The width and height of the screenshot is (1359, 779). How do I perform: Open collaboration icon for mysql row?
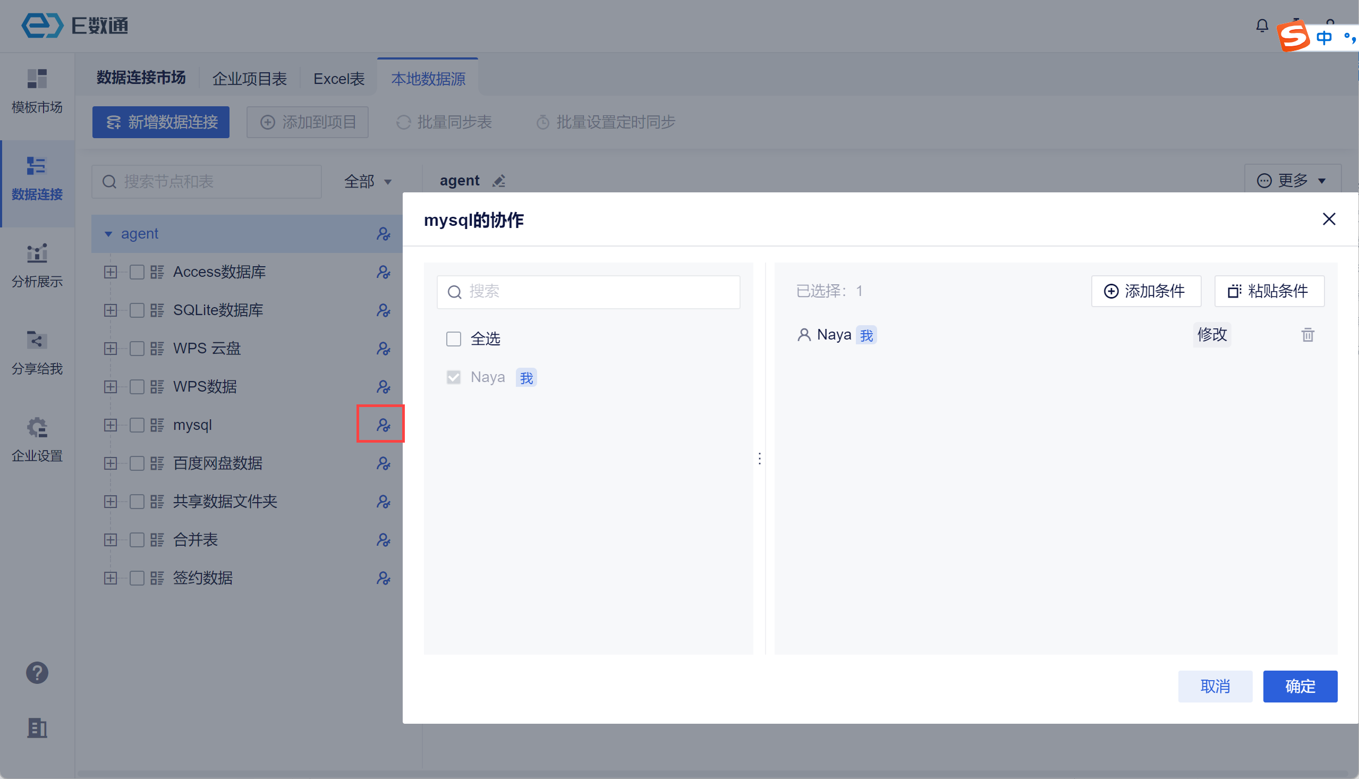[383, 425]
